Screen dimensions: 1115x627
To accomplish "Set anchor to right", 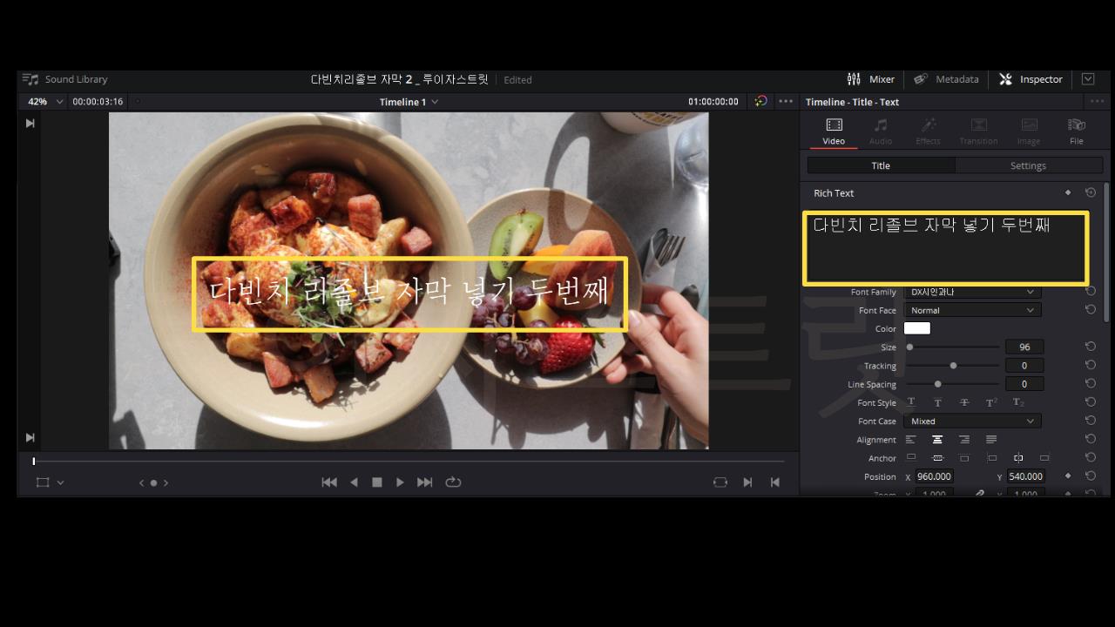I will [1044, 458].
